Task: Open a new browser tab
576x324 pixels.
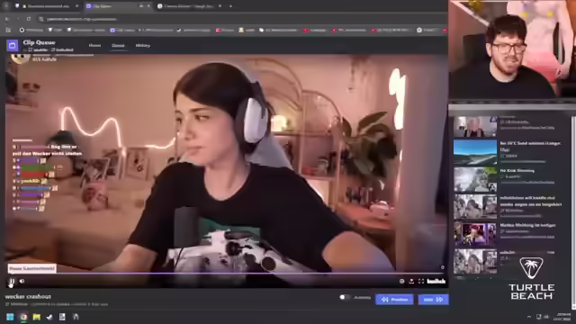Action: [230, 6]
